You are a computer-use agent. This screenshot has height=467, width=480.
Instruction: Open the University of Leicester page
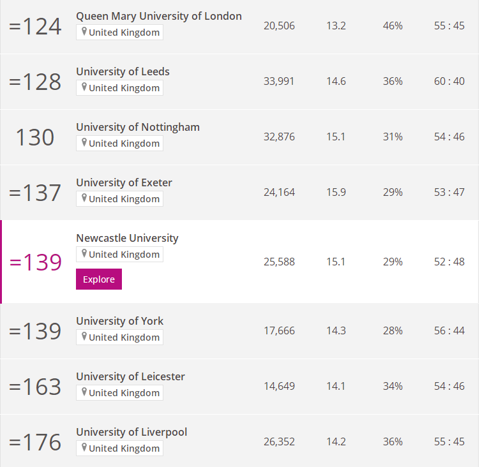[x=130, y=376]
